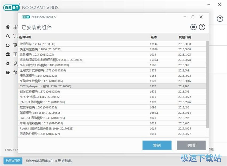This screenshot has height=166, width=227.
Task: Select the 病毒和间谍软件扫描程序模块: 1536.1 row
Action: (112, 60)
